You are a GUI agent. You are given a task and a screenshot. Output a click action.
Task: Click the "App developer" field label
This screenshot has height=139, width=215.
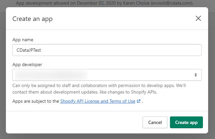click(x=27, y=64)
